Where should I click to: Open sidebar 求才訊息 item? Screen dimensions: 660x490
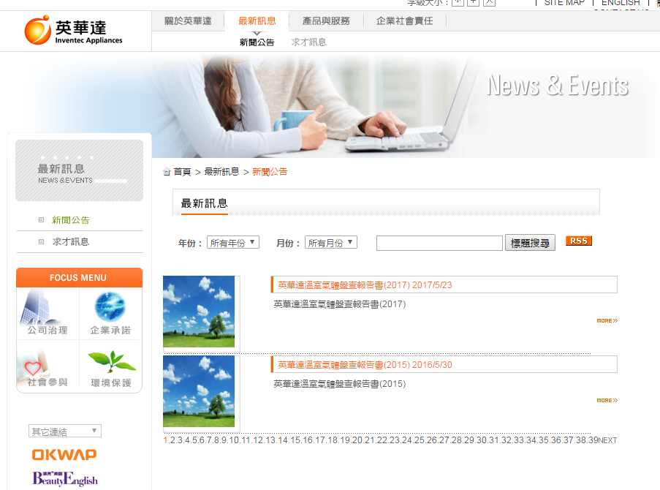click(x=71, y=242)
